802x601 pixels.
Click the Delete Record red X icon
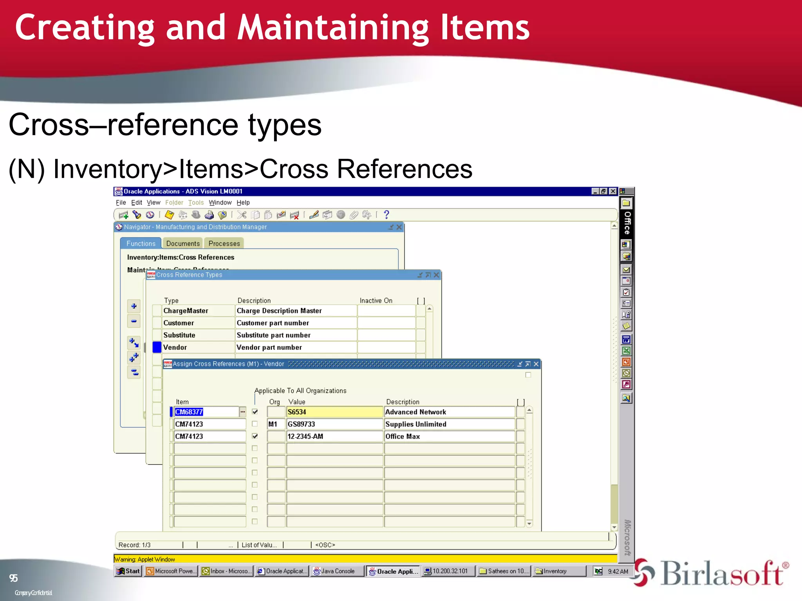pyautogui.click(x=294, y=215)
